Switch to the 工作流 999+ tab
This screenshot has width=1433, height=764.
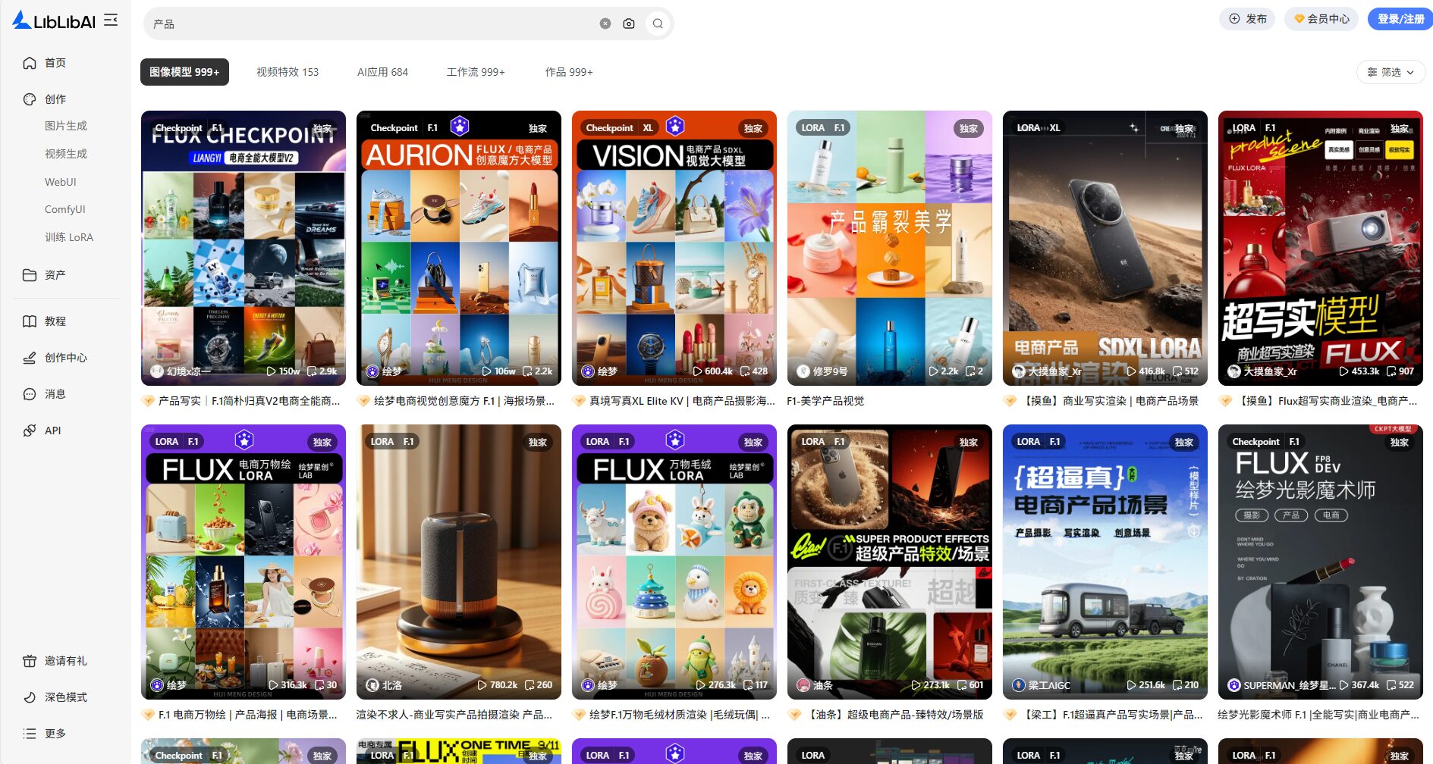point(476,72)
